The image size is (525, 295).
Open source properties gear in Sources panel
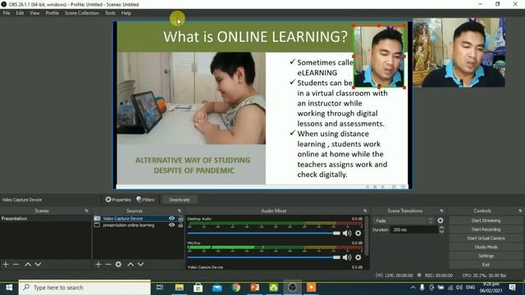118,264
